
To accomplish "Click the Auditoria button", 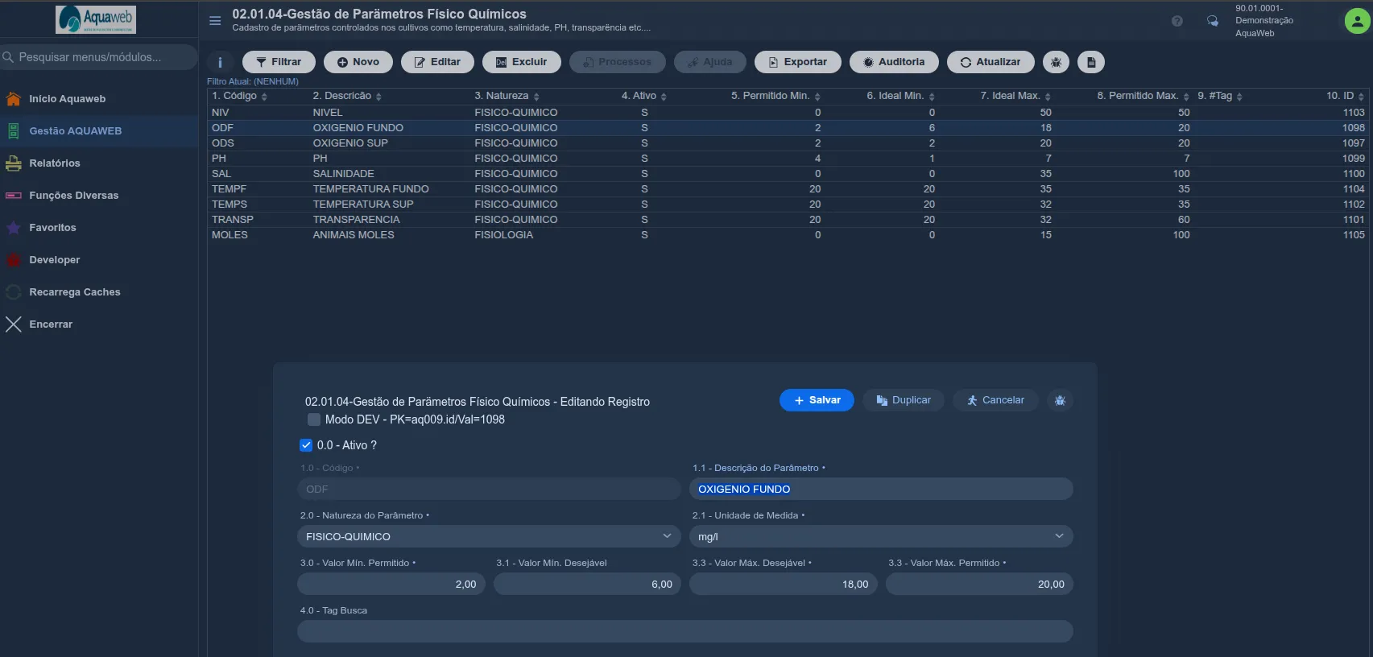I will click(894, 62).
